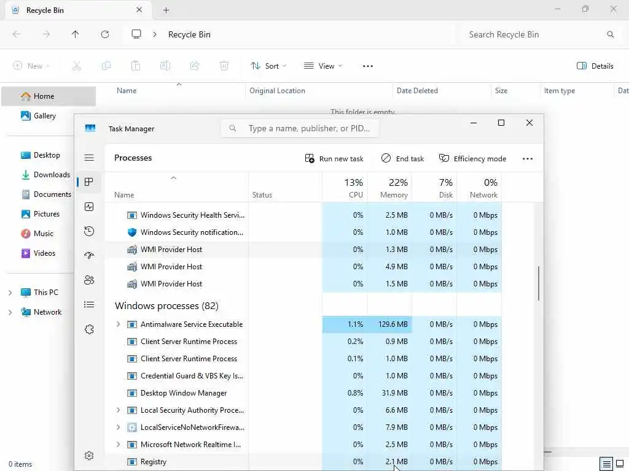The height and width of the screenshot is (471, 629).
Task: Select WMI Provider Host row using 4.9 MB
Action: (x=303, y=267)
